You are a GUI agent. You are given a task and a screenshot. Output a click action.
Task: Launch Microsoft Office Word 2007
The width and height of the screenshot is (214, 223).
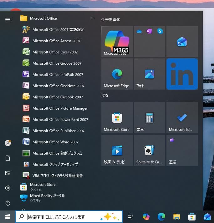(x=57, y=142)
